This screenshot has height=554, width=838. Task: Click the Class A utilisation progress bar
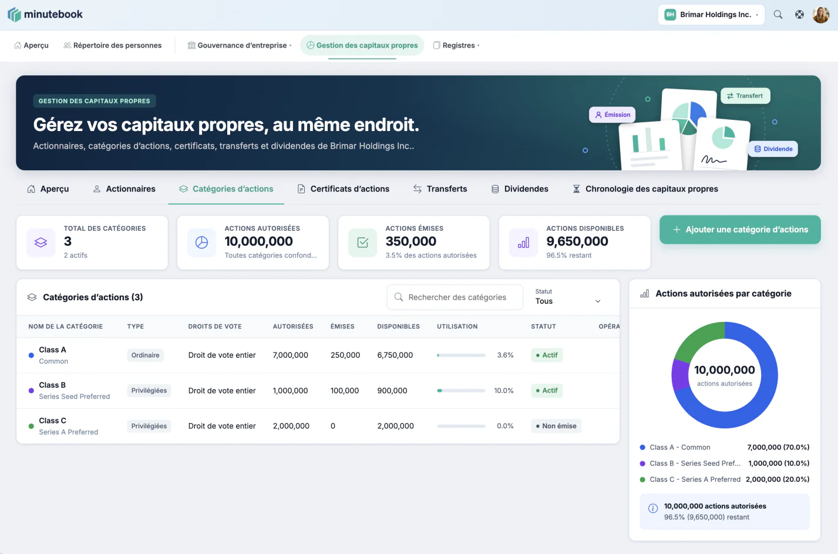click(x=461, y=355)
